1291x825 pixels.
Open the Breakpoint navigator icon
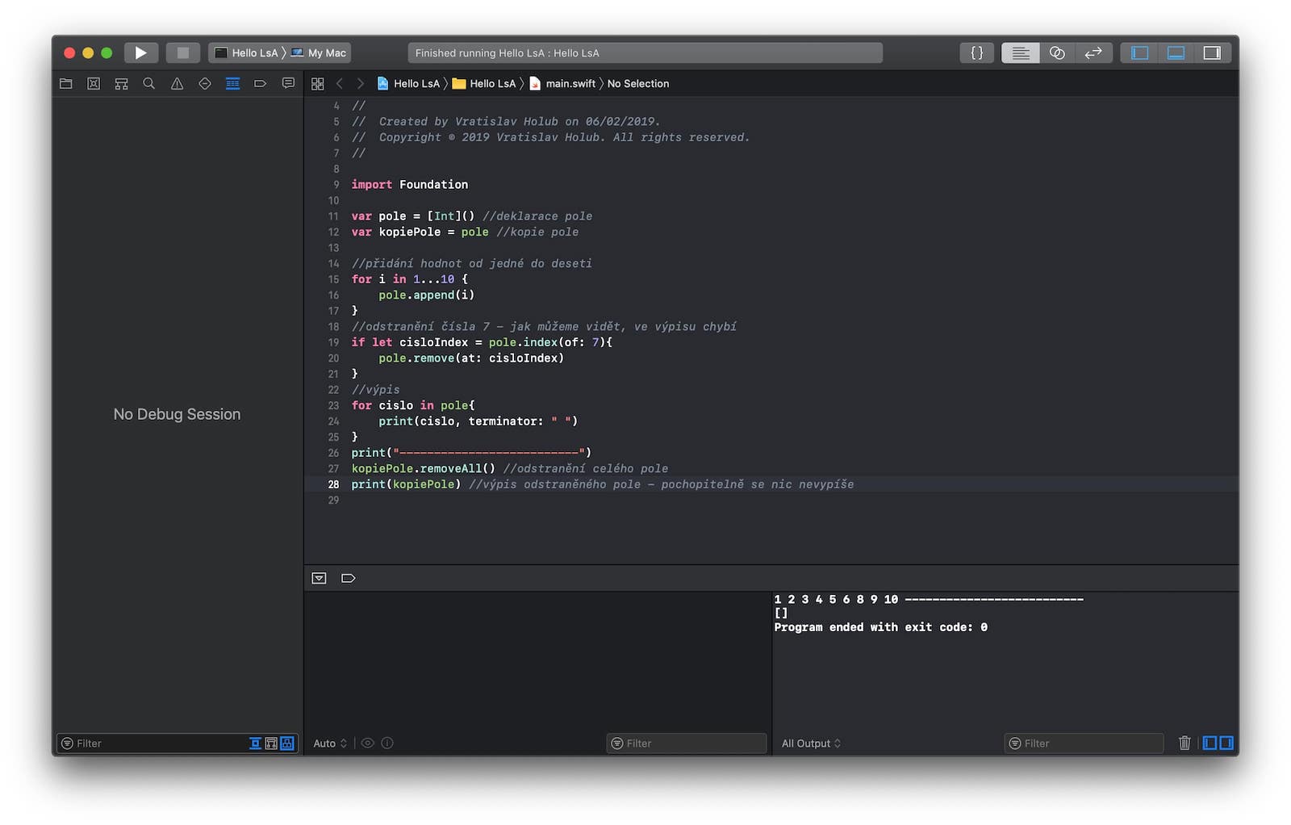click(x=260, y=84)
